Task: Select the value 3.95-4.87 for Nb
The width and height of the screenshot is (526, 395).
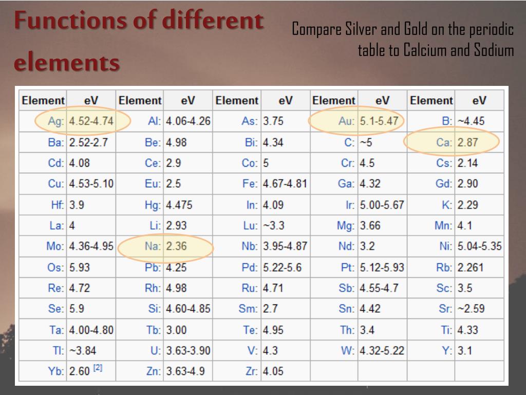Action: click(x=285, y=246)
